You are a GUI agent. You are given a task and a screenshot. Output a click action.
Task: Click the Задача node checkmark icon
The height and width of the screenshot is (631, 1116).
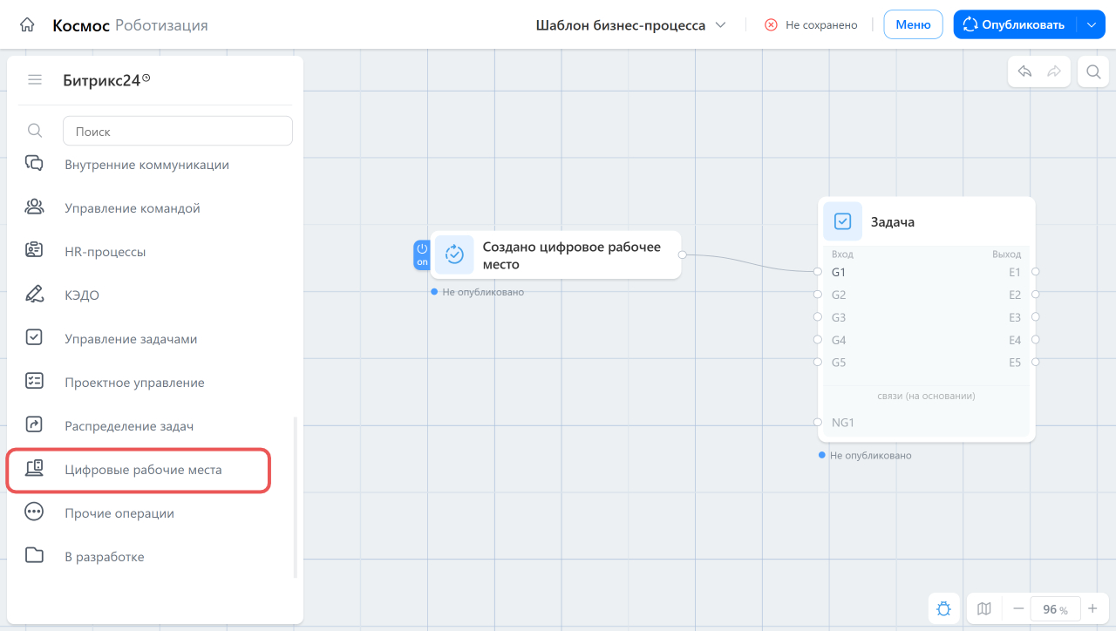[x=843, y=221]
